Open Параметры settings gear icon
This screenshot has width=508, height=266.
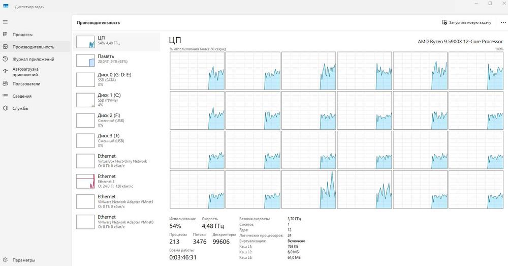click(5, 260)
